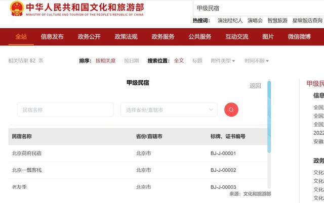Click 北京市 in the 北京一瓢客栈 row
Viewport: 324px width, 203px height.
pyautogui.click(x=143, y=170)
